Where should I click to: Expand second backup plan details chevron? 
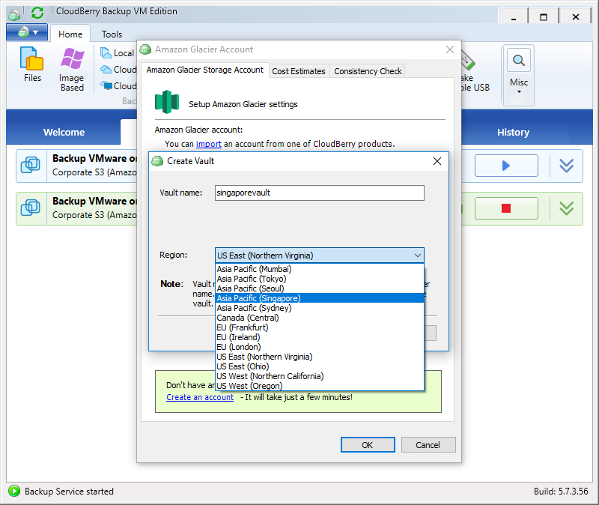tap(566, 209)
